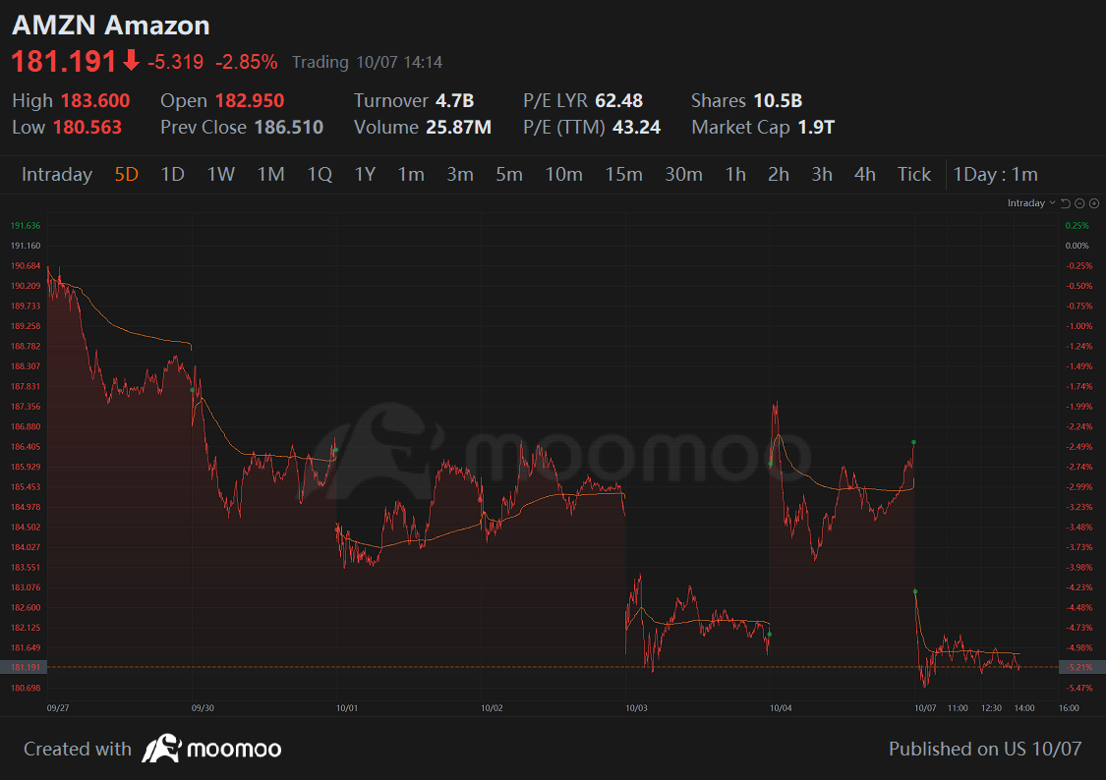
Task: Click the 0.25% label on percent axis
Action: [1077, 226]
